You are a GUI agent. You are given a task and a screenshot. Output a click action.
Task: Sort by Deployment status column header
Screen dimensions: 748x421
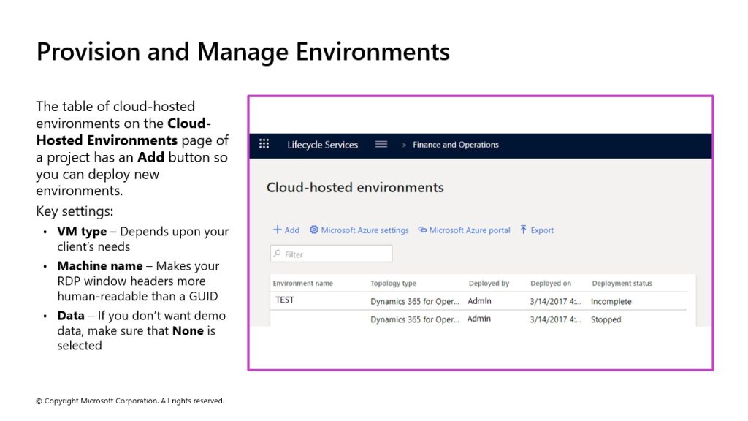point(622,283)
